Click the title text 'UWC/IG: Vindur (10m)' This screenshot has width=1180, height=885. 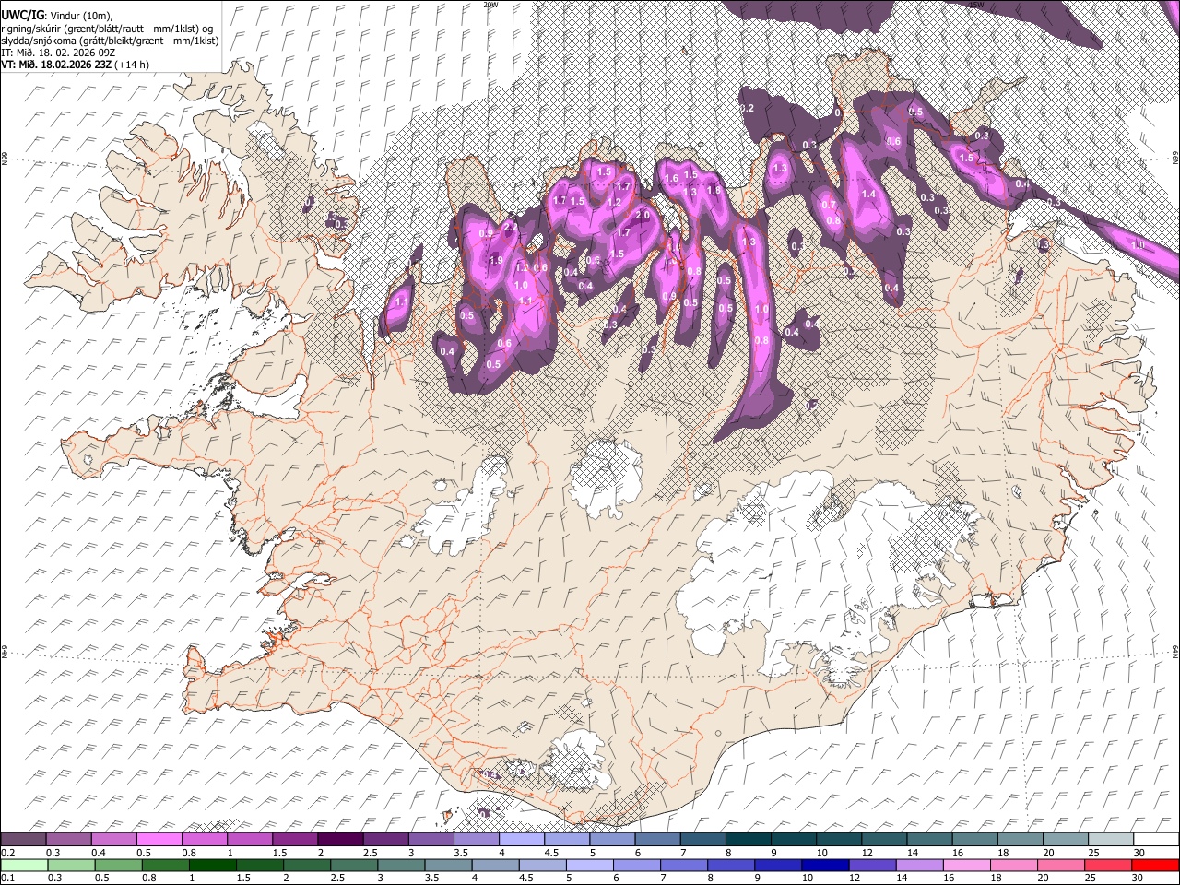click(56, 16)
